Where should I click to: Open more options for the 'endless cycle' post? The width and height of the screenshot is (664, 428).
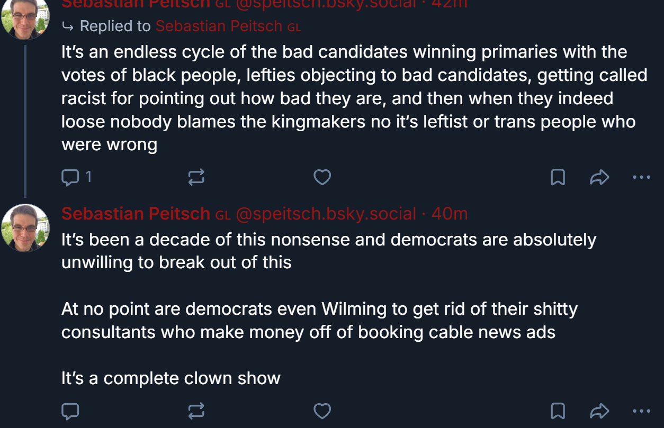[x=641, y=177]
